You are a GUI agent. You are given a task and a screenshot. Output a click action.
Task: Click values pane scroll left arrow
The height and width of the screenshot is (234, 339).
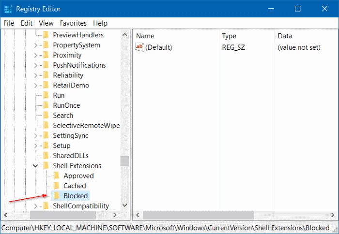[138, 215]
